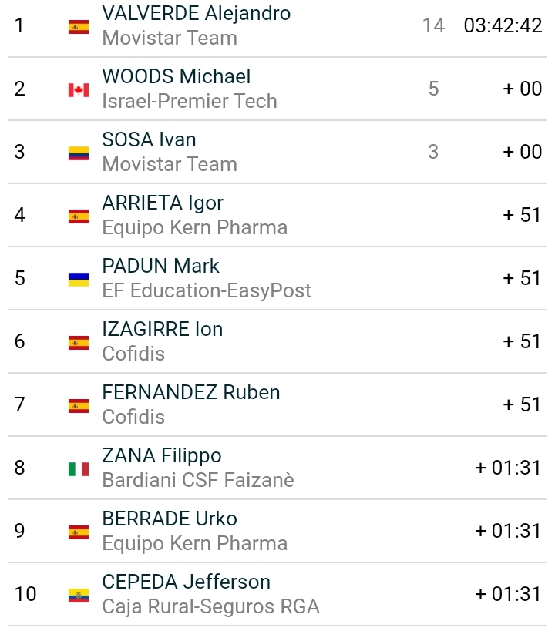Open rider profile VALVERDE Alejandro

196,14
